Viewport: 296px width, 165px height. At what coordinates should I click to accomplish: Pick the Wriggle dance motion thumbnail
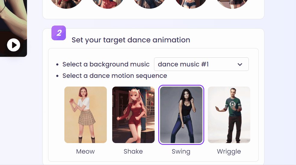[229, 115]
